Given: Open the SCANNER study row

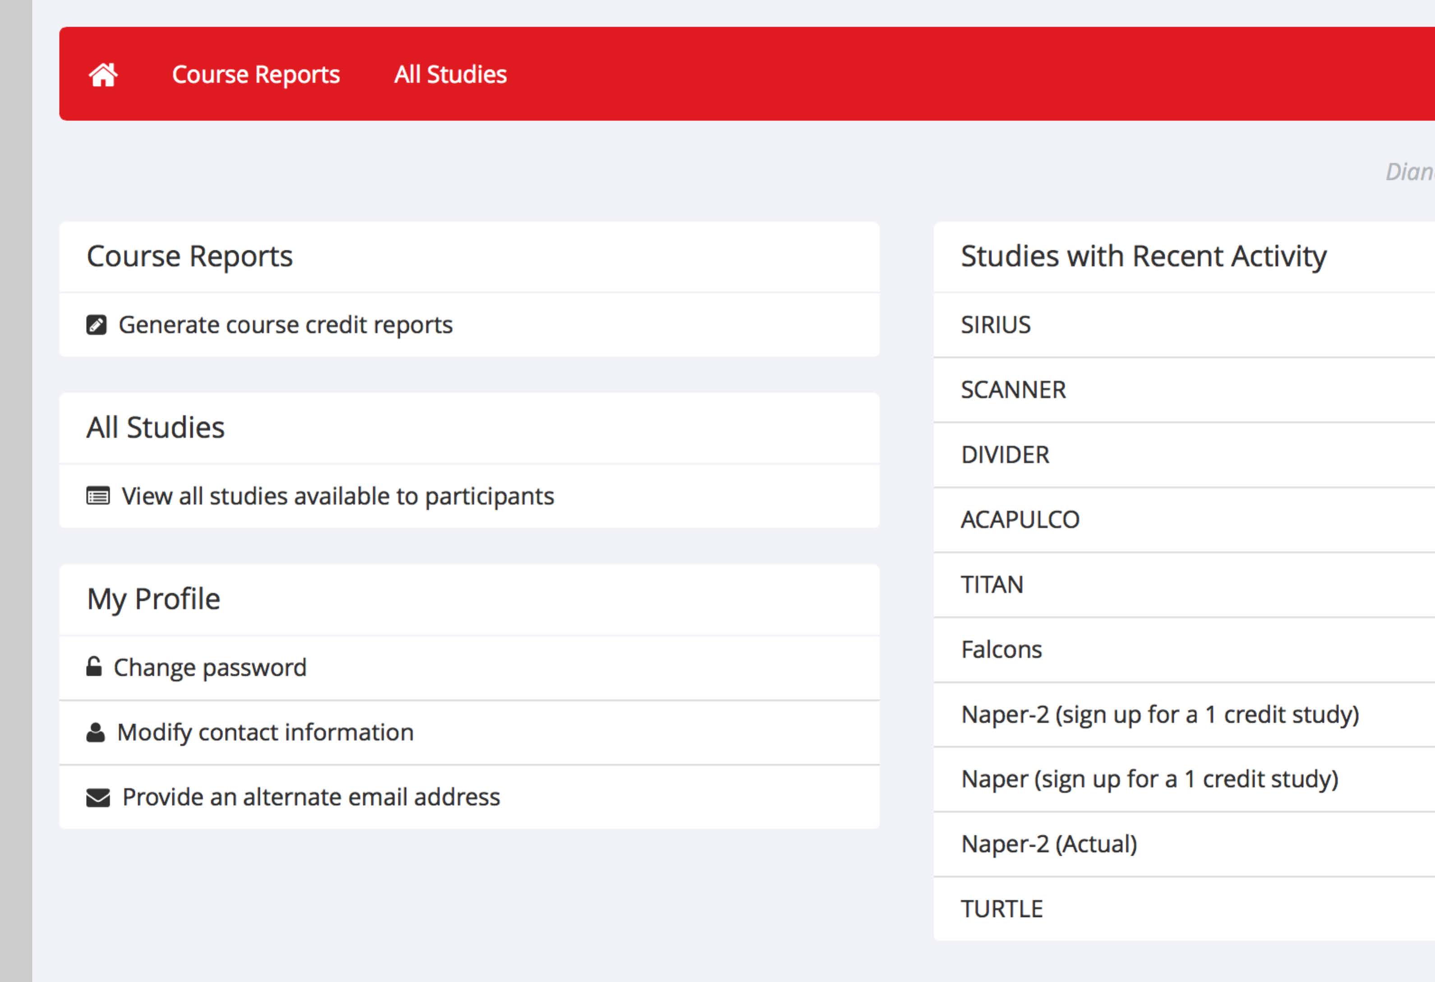Looking at the screenshot, I should pos(1013,390).
